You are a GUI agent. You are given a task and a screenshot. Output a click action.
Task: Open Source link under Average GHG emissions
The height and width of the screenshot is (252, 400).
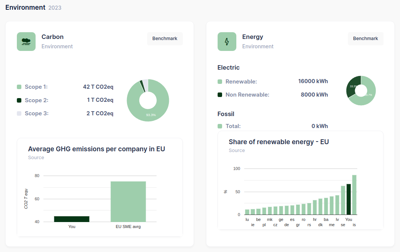point(36,158)
